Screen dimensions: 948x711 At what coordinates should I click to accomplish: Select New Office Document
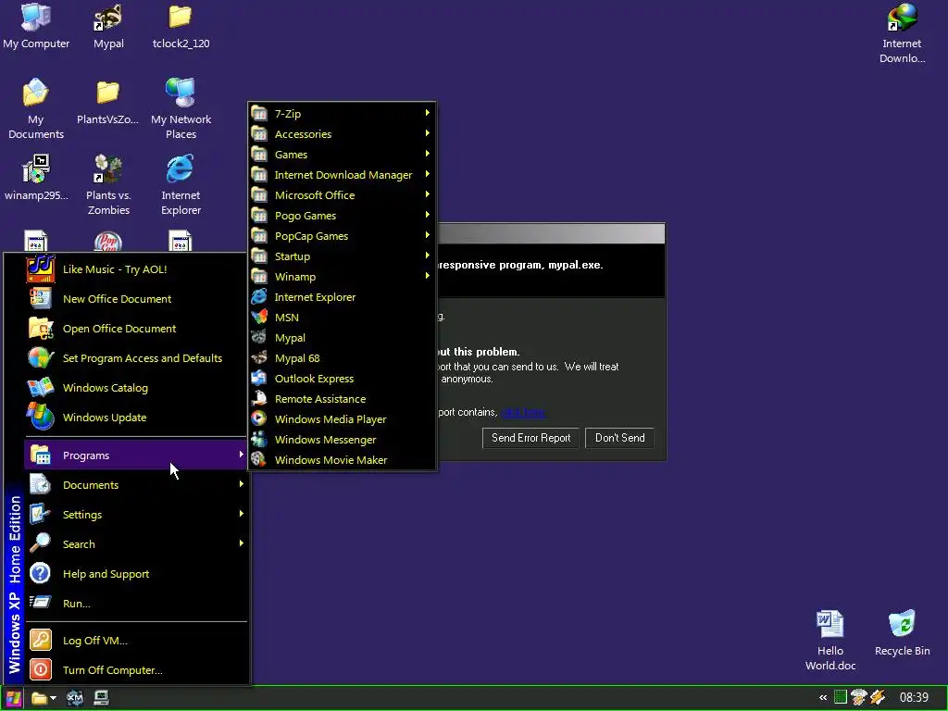(135, 299)
